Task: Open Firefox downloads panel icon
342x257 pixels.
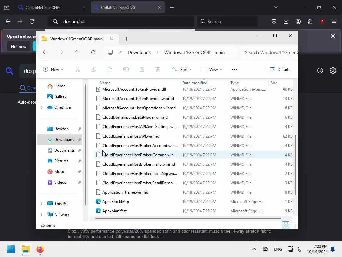Action: (286, 21)
